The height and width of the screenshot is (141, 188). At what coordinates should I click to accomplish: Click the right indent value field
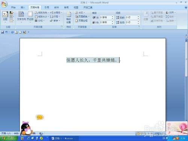pos(105,23)
